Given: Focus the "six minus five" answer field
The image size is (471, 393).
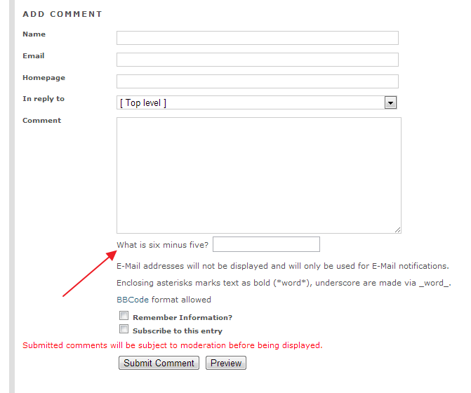Looking at the screenshot, I should (x=266, y=244).
